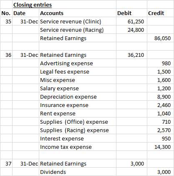Viewport: 174px width, 176px height.
Task: Select 'Misc expense' account cell
Action: pyautogui.click(x=78, y=80)
